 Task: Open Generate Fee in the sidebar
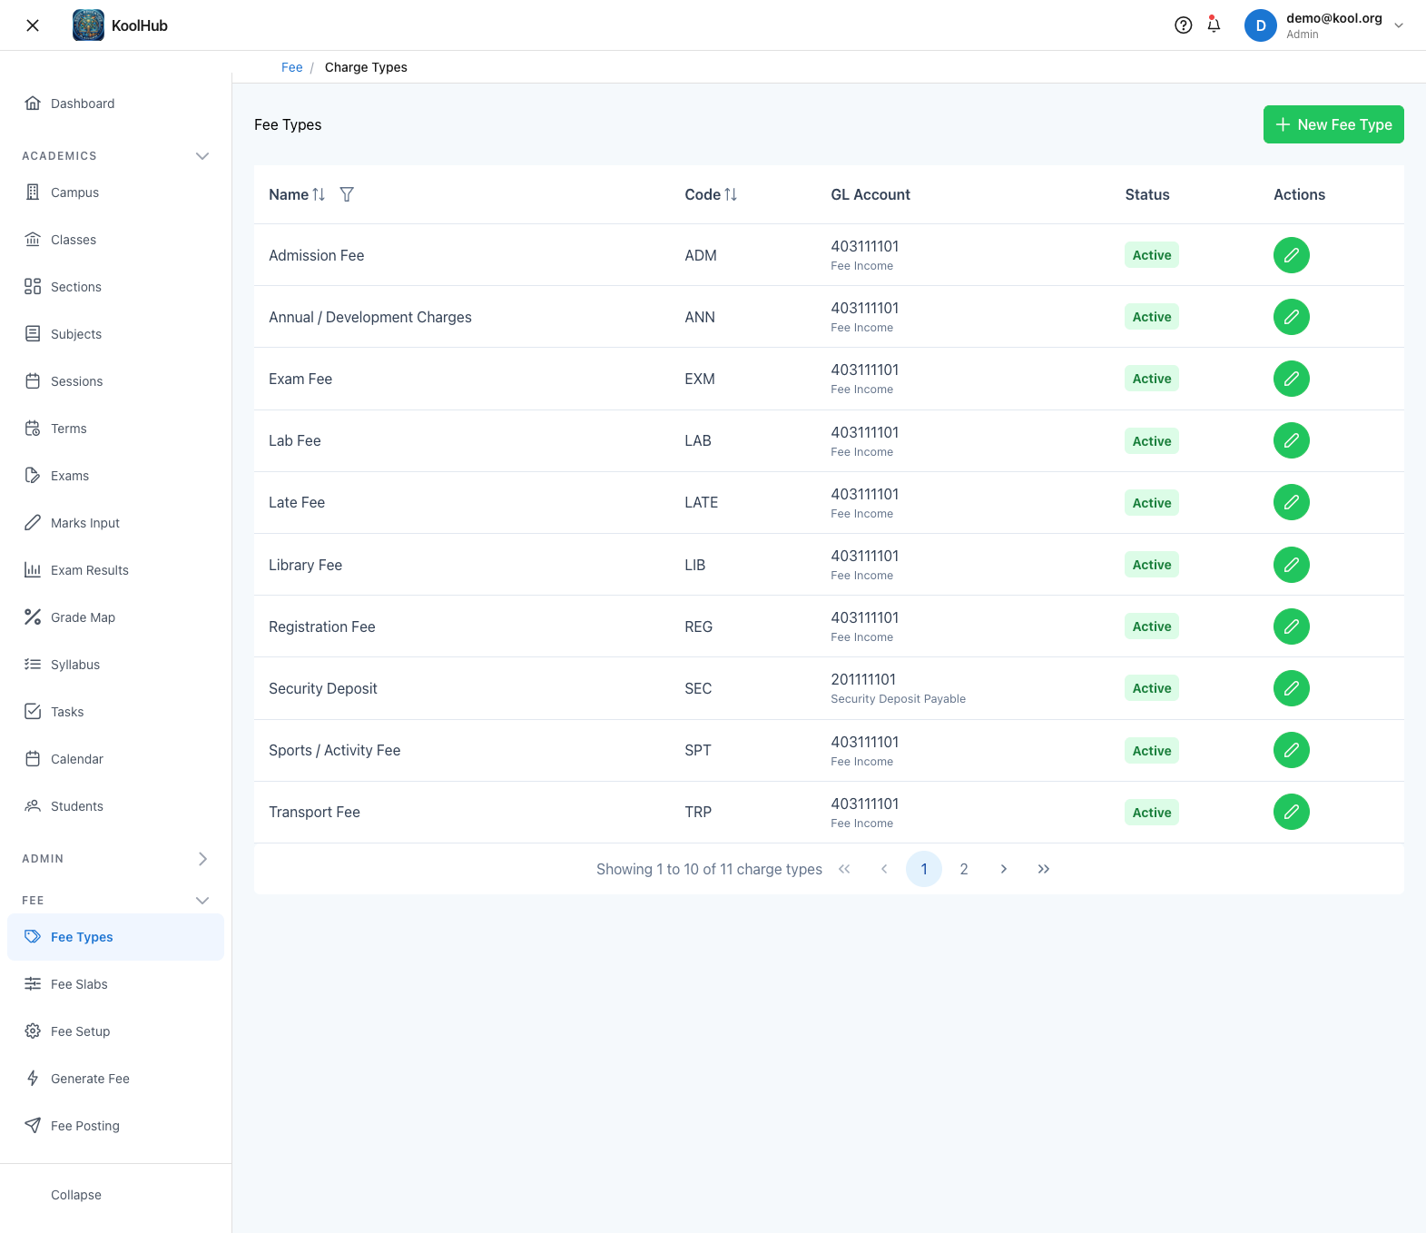pyautogui.click(x=115, y=1079)
